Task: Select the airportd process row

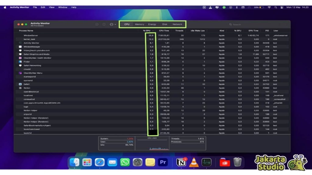Action: [x=152, y=114]
